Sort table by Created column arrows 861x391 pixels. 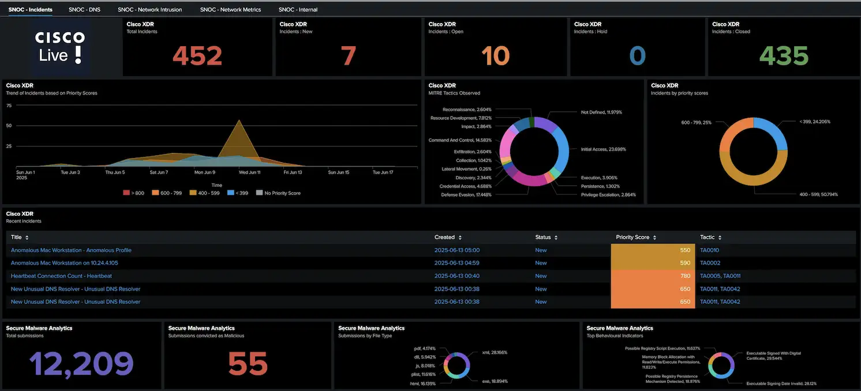click(460, 238)
